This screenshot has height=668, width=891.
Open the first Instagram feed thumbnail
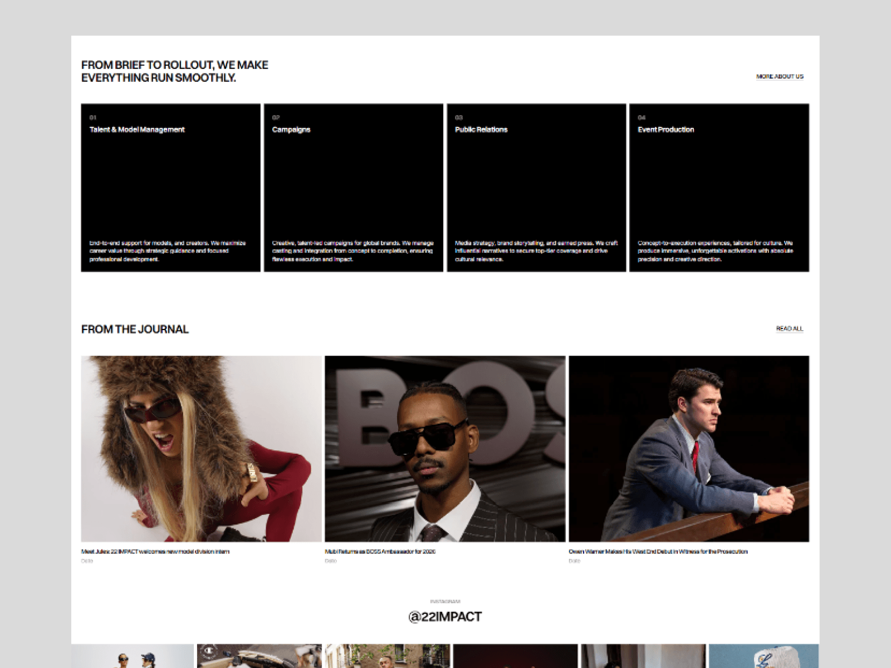[x=133, y=656]
